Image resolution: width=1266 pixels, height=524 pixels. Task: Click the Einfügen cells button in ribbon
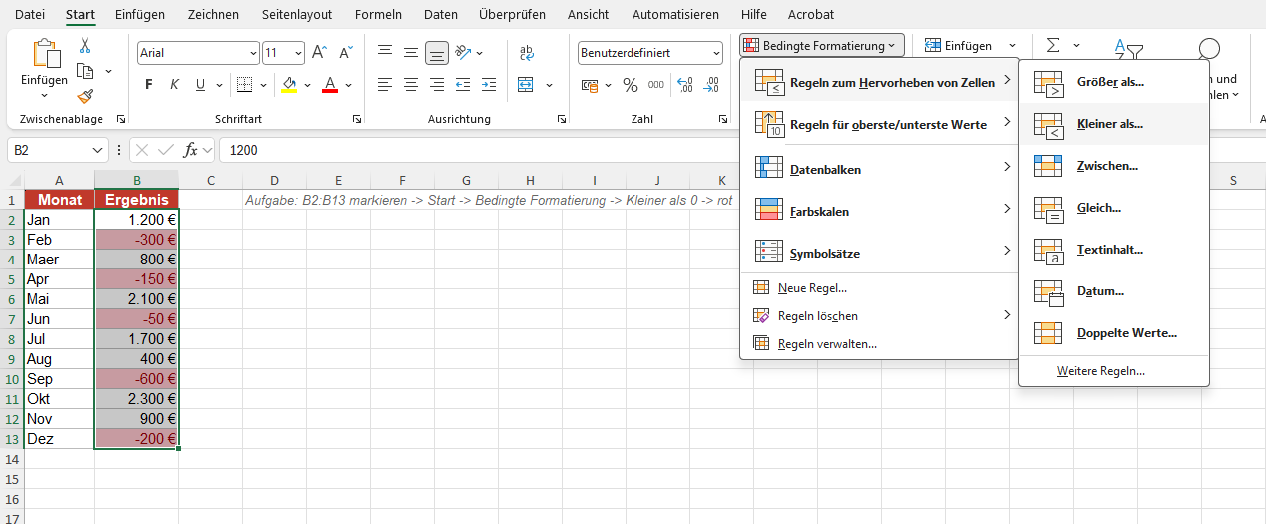pyautogui.click(x=959, y=45)
